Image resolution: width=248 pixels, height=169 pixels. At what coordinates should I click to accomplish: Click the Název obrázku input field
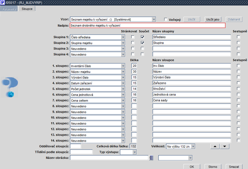[x=109, y=158]
